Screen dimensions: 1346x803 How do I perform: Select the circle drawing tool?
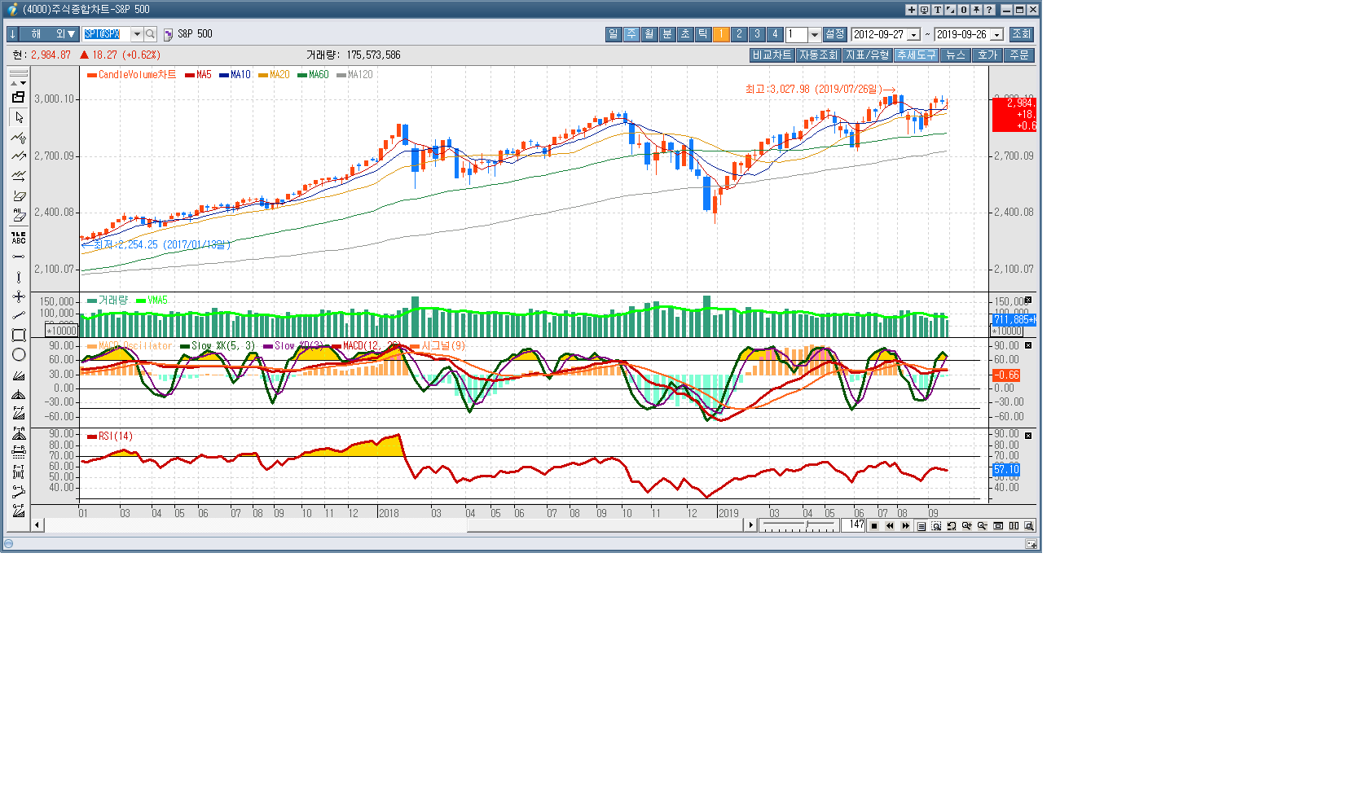(x=19, y=355)
